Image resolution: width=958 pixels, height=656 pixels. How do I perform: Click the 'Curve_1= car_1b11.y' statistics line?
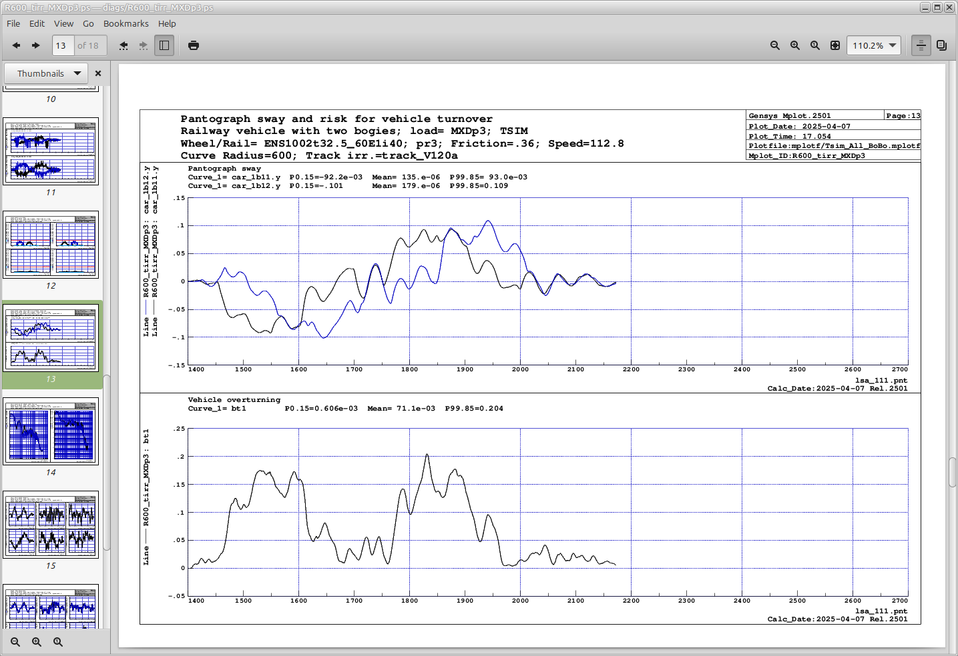[358, 177]
